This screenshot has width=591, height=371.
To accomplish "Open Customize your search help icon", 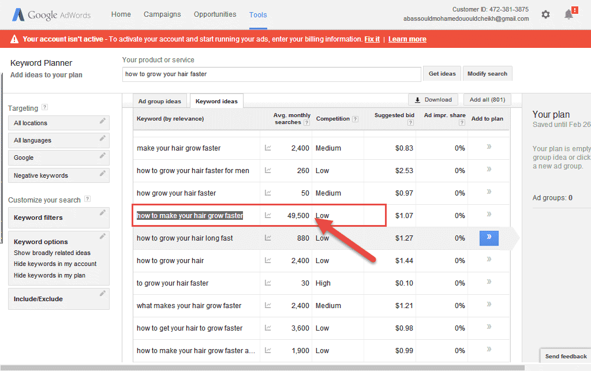I will pyautogui.click(x=87, y=199).
